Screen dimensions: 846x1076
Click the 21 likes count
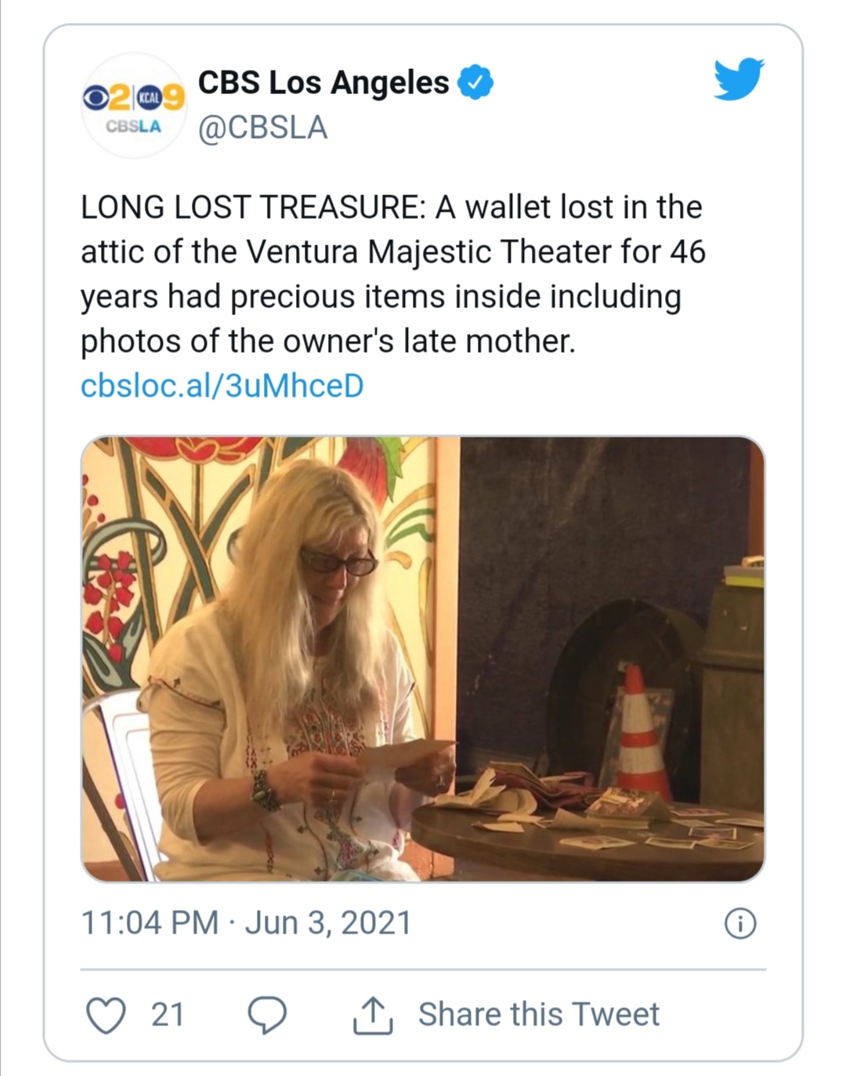pos(167,1015)
